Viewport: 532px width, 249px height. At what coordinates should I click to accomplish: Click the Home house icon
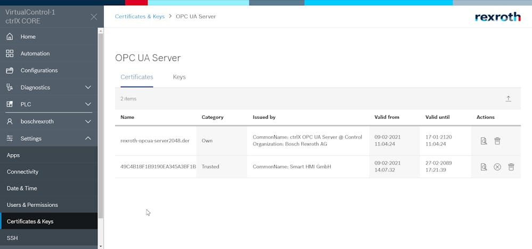pos(10,37)
